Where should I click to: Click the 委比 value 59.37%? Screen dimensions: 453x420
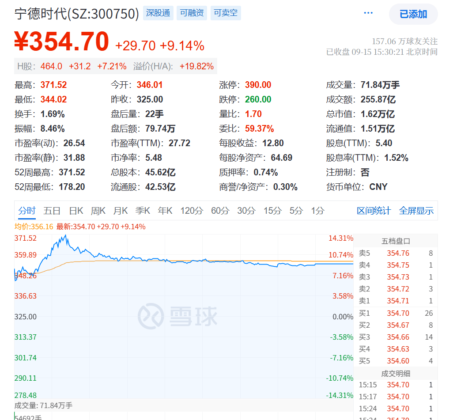[260, 129]
